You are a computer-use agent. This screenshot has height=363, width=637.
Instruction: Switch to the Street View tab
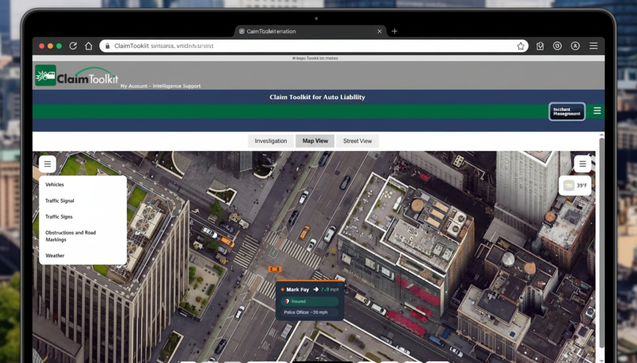358,141
